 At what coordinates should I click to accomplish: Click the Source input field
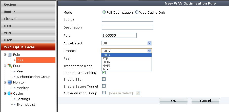click(x=127, y=19)
